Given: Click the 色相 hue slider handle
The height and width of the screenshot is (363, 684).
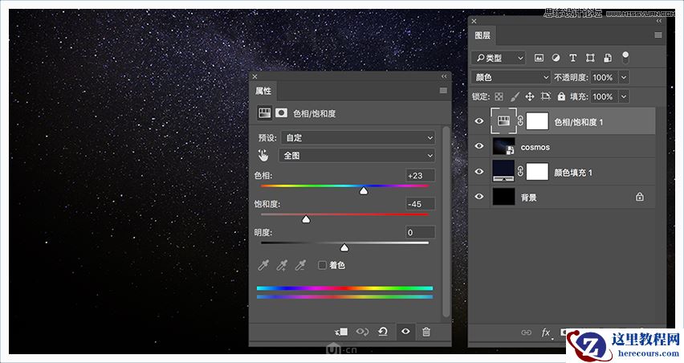Looking at the screenshot, I should [364, 190].
